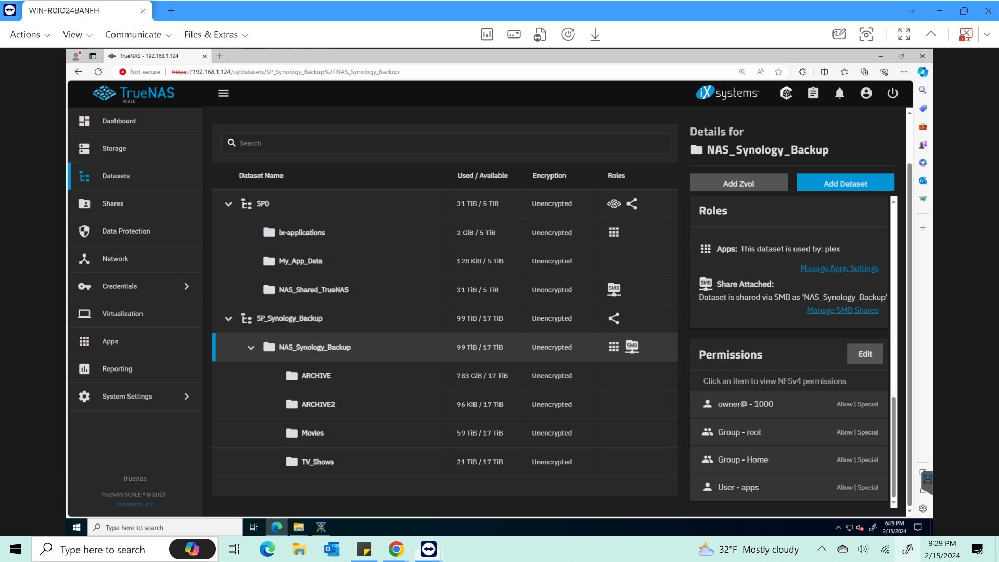Click the TrueNAS power button icon
Image resolution: width=999 pixels, height=562 pixels.
892,93
